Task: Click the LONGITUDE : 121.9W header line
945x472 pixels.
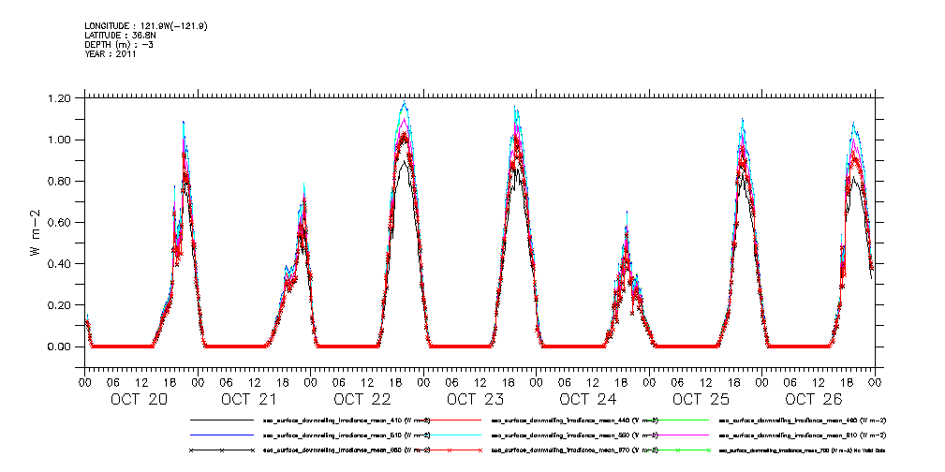Action: point(147,26)
